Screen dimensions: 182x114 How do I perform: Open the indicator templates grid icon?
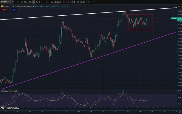64,2
